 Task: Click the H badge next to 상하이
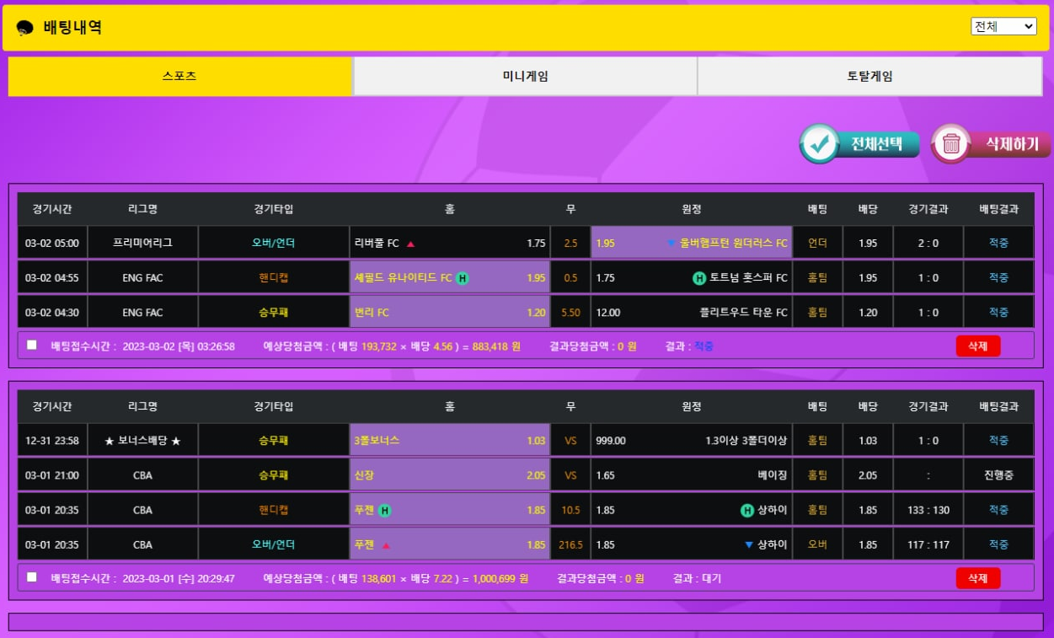pos(746,511)
